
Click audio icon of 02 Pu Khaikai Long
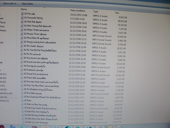[22, 89]
